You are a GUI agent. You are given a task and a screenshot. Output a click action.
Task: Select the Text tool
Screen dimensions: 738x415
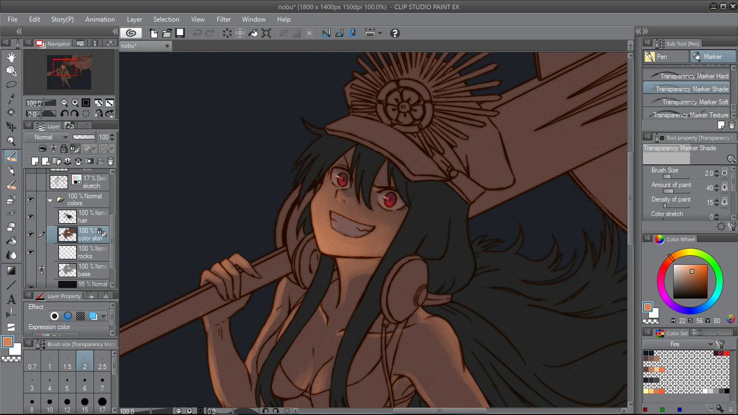[x=11, y=299]
